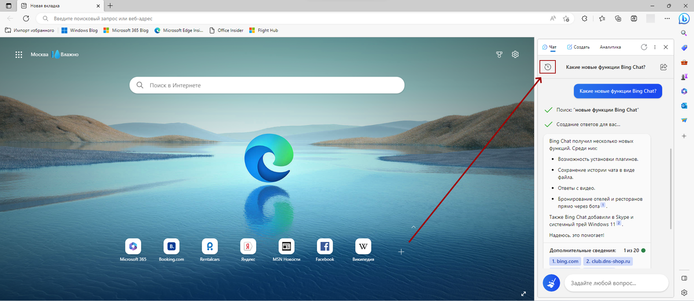This screenshot has height=301, width=694.
Task: Click the Поиск в Интернете search box
Action: [x=267, y=85]
